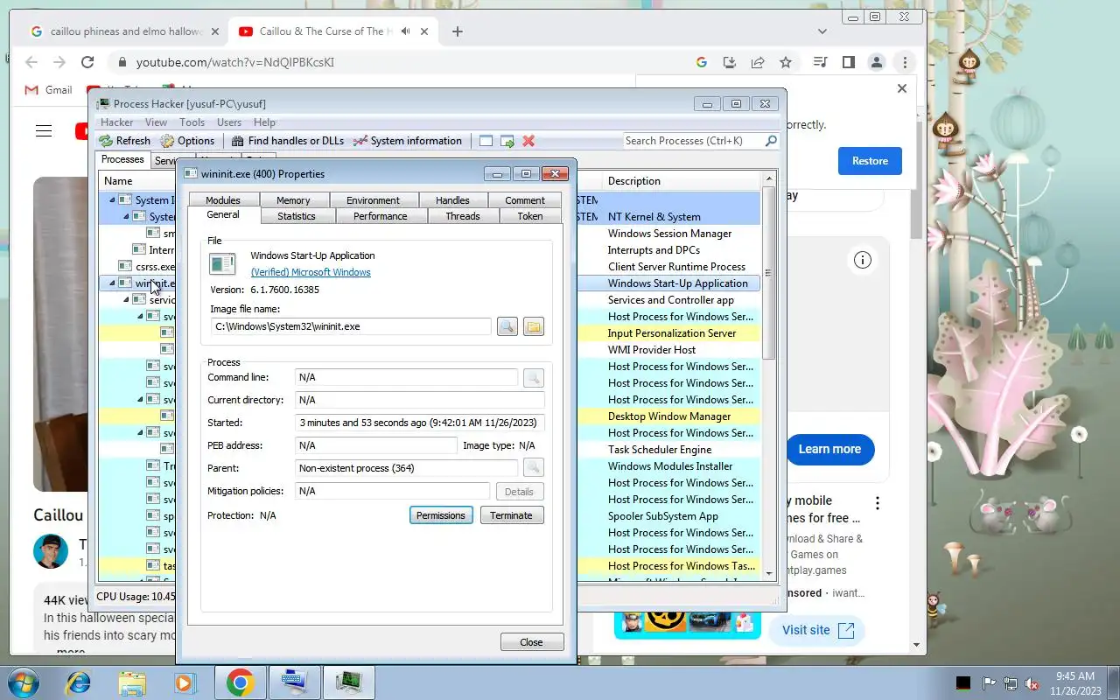Click the search magnifier in Search Processes box
The width and height of the screenshot is (1120, 700).
(x=771, y=141)
